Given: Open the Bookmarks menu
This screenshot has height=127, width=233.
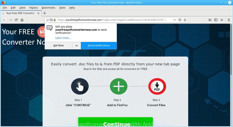Looking at the screenshot, I should [49, 8].
